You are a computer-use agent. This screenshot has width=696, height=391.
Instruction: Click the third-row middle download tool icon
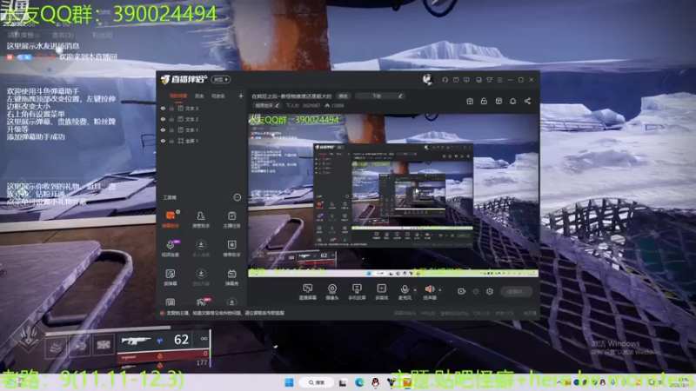(201, 277)
